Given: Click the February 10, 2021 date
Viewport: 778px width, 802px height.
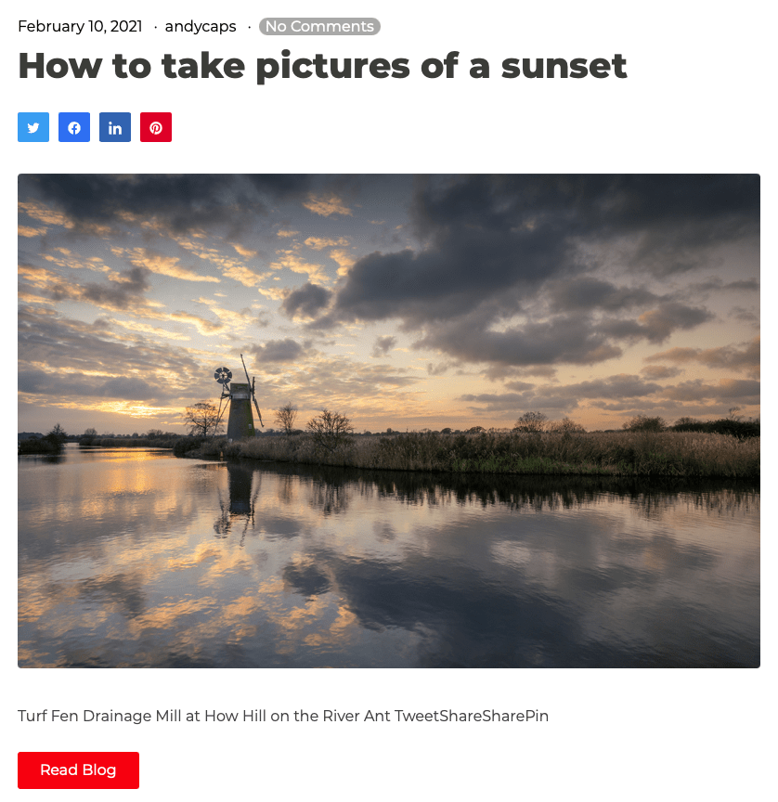Looking at the screenshot, I should [x=80, y=27].
